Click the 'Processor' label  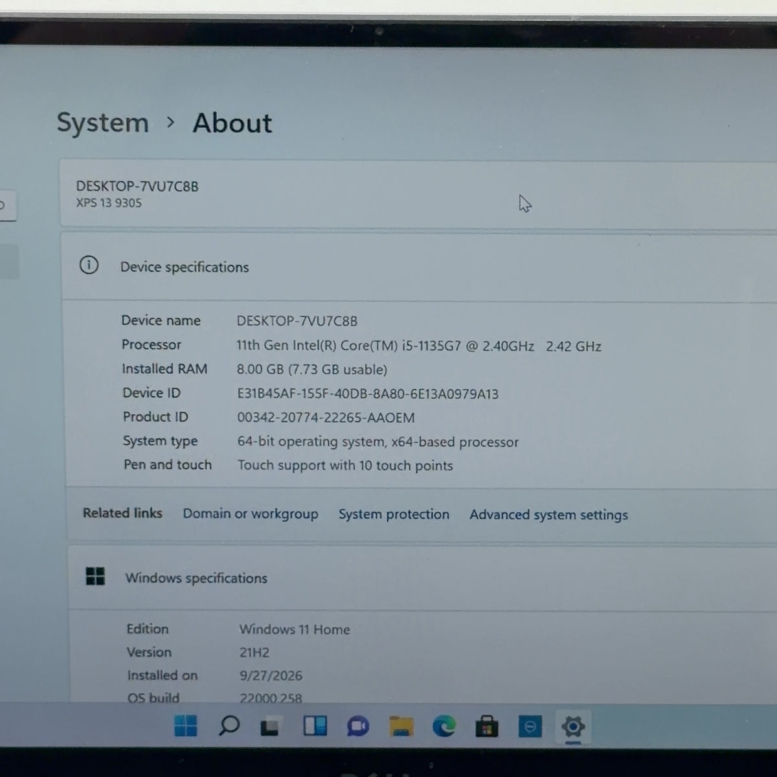point(152,344)
